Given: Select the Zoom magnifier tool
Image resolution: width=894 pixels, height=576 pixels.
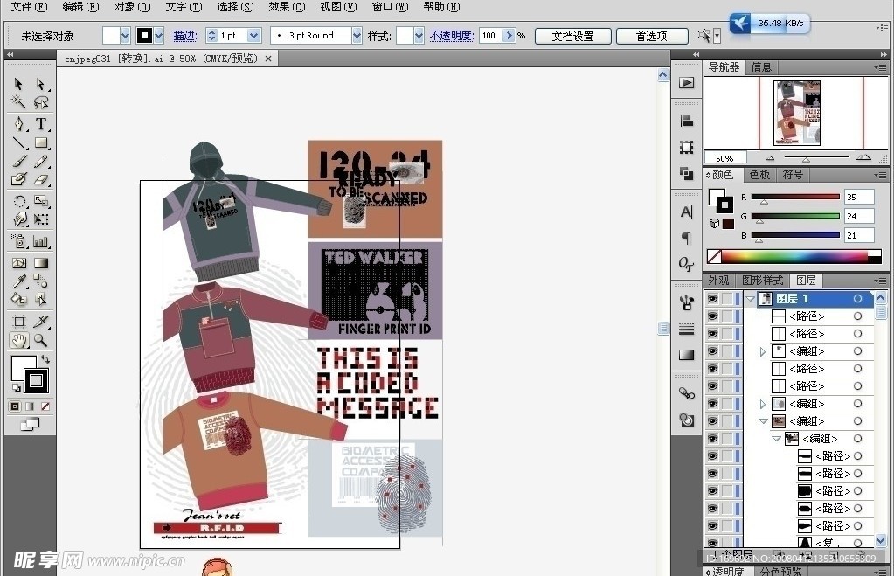Looking at the screenshot, I should pos(40,341).
